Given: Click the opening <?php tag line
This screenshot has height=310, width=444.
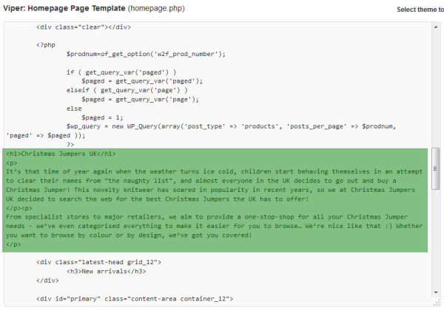Looking at the screenshot, I should (46, 44).
